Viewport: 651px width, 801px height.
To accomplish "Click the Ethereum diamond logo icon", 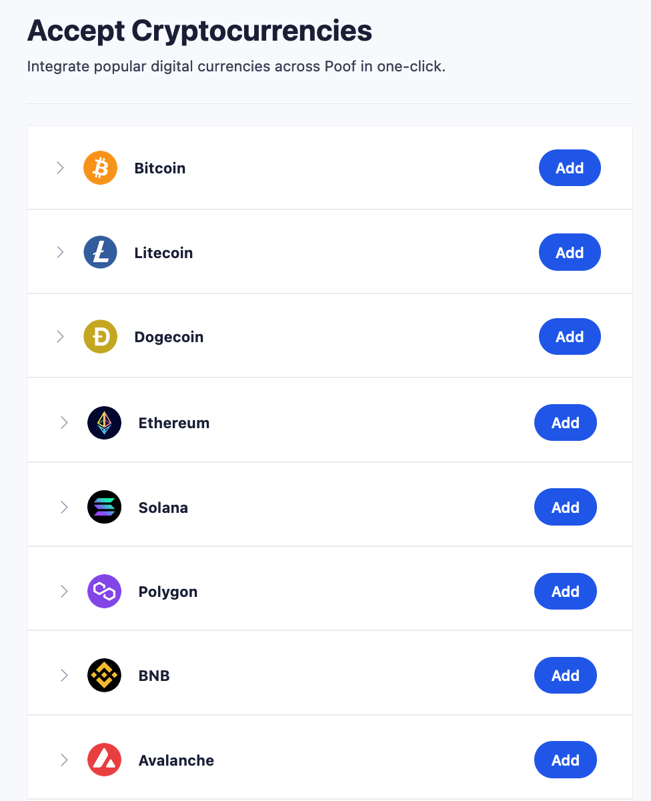I will point(104,423).
